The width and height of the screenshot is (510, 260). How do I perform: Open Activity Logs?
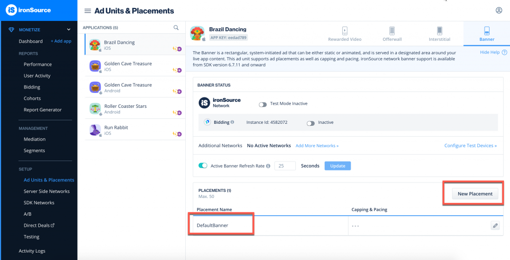click(x=32, y=251)
